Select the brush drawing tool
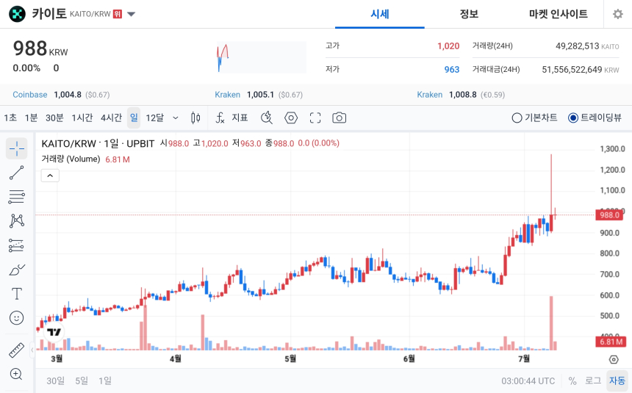 [16, 270]
